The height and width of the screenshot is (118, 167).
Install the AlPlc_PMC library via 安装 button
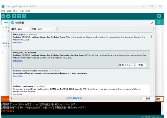click(x=141, y=65)
